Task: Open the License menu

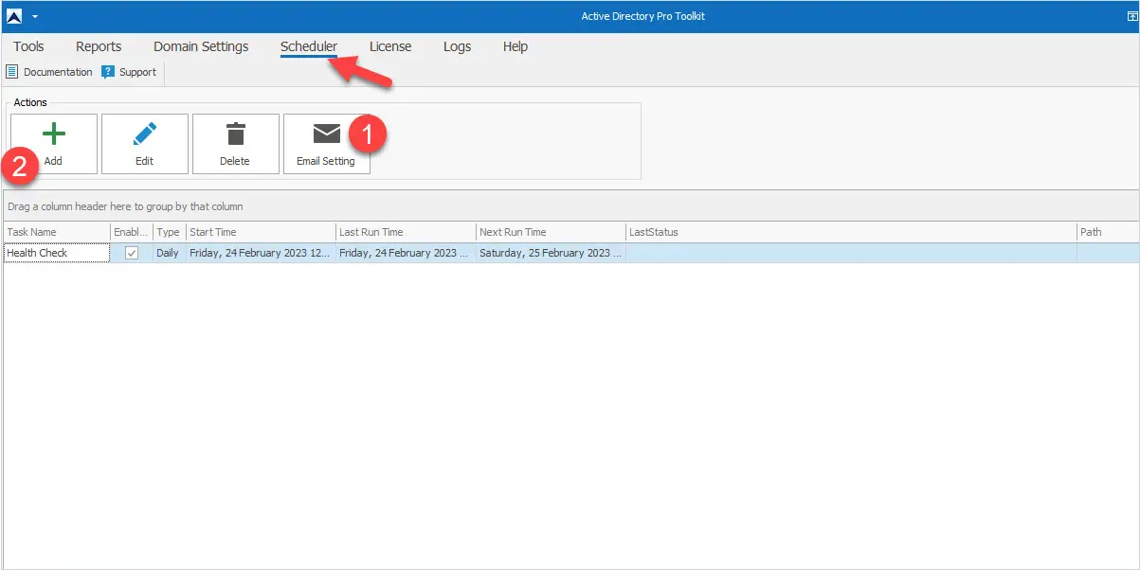Action: pyautogui.click(x=390, y=46)
